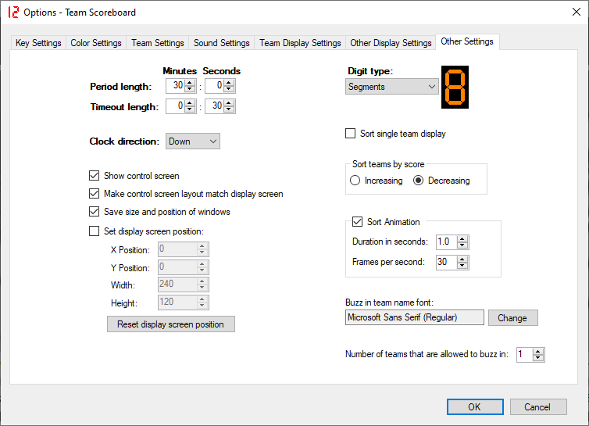This screenshot has width=589, height=426.
Task: Open the Sound Settings tab
Action: point(221,43)
